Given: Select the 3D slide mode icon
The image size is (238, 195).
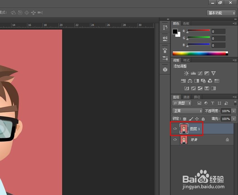Looking at the screenshot, I should [33, 13].
